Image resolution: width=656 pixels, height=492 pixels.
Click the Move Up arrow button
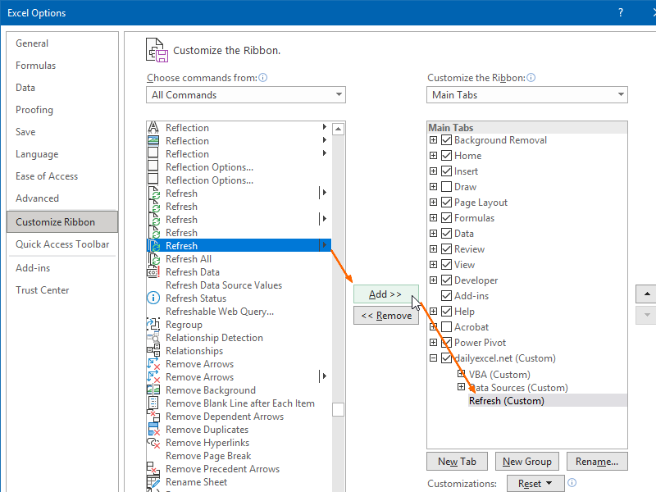pyautogui.click(x=647, y=294)
